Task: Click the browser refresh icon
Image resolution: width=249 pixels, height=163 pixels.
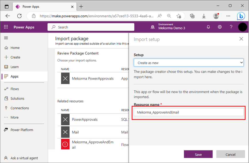Action: tap(19, 16)
